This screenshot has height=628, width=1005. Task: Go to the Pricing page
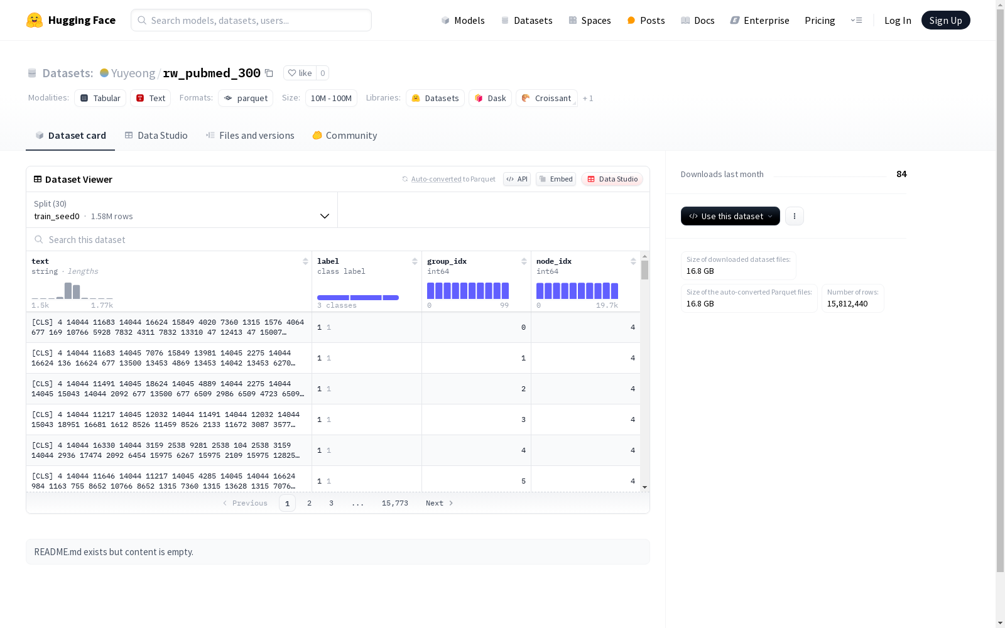point(820,20)
